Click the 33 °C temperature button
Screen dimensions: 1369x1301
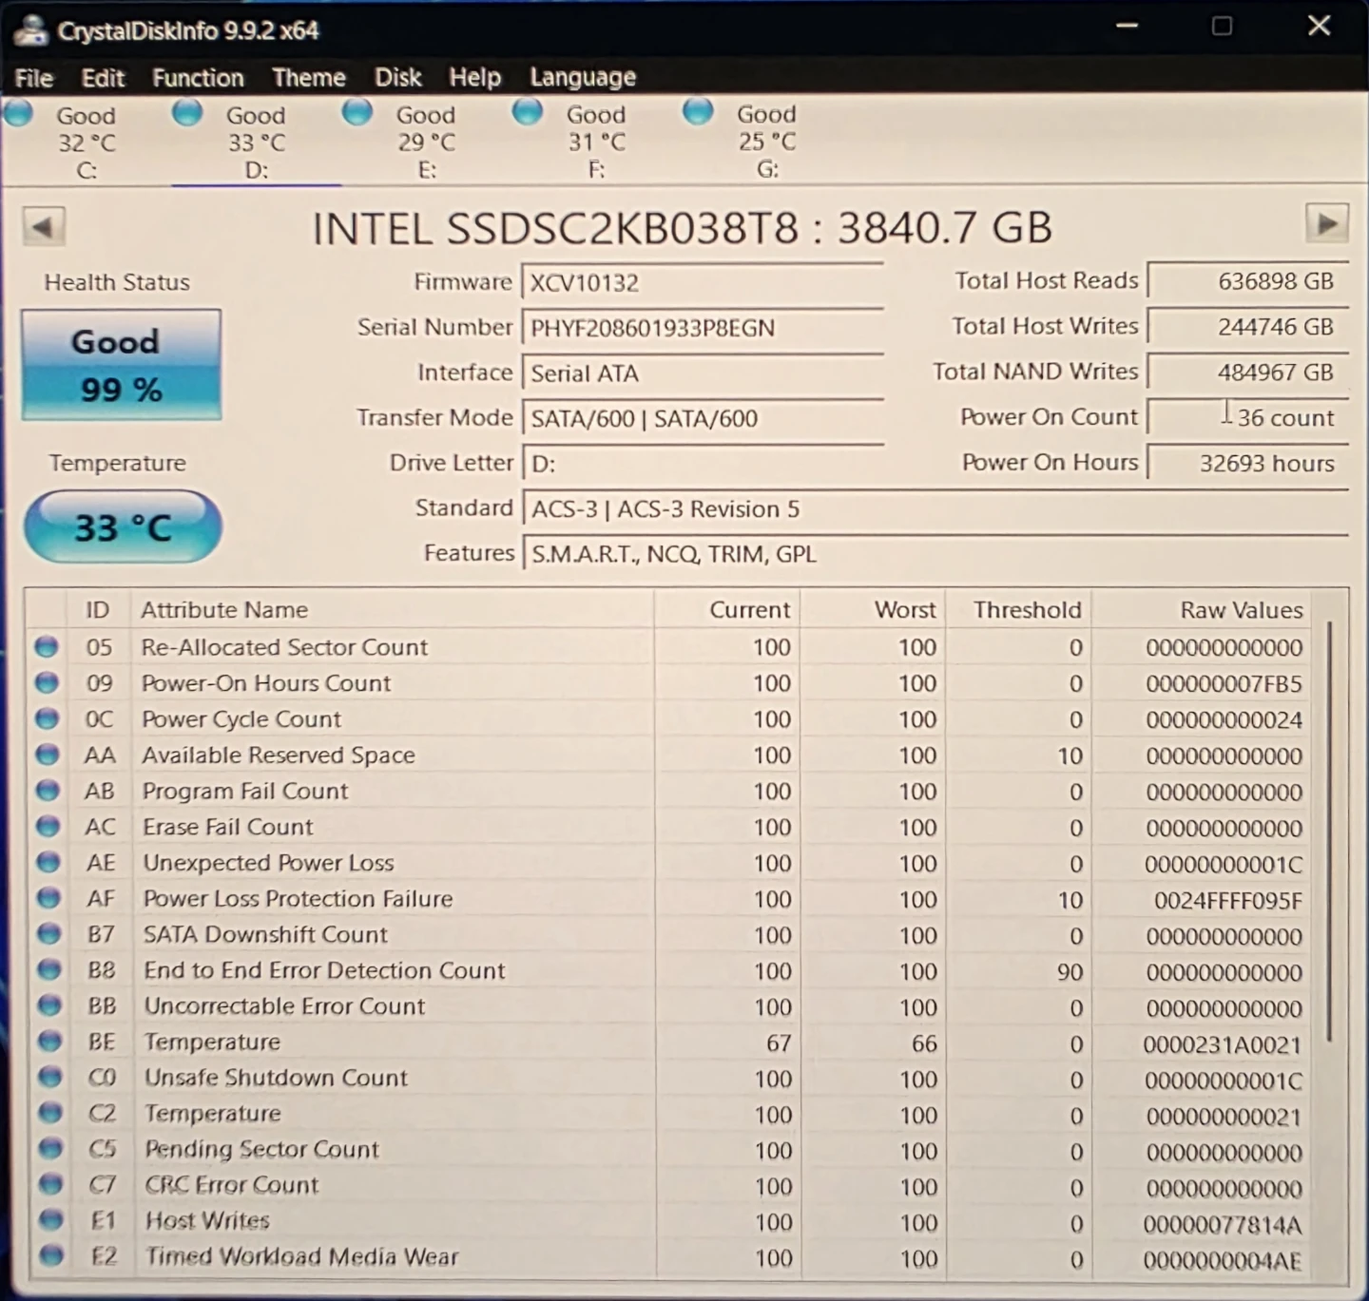point(123,526)
